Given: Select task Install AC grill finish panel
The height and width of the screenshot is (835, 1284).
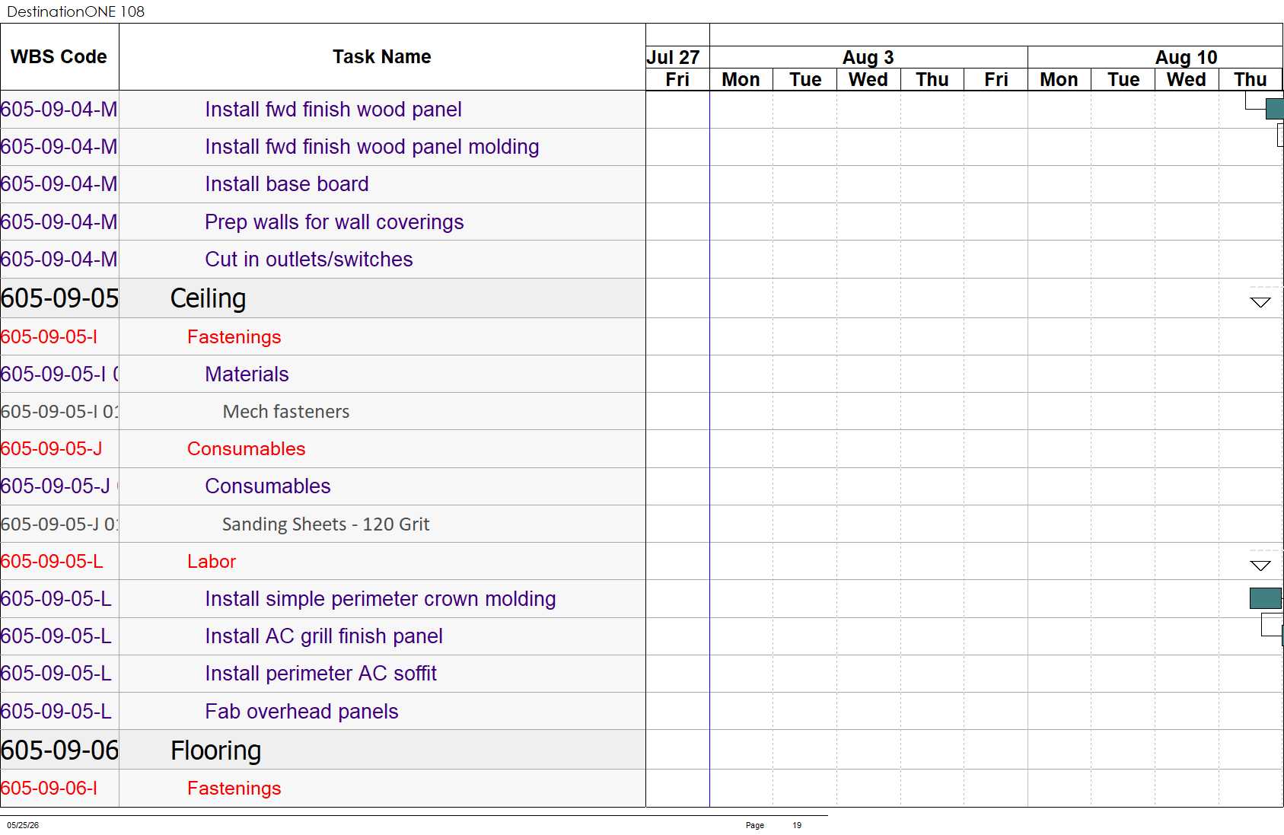Looking at the screenshot, I should coord(323,636).
